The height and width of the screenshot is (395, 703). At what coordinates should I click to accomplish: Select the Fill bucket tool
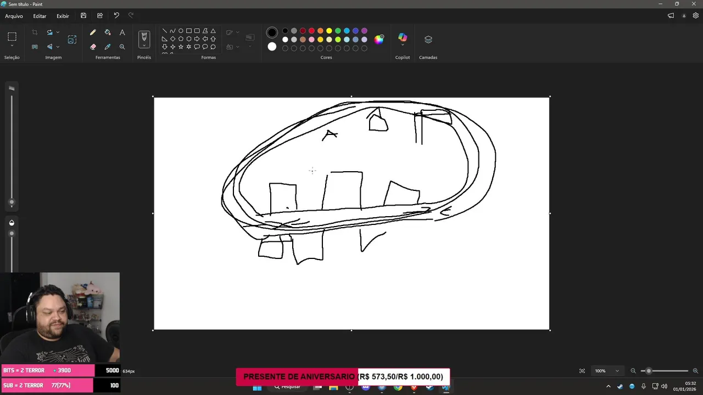click(x=108, y=32)
